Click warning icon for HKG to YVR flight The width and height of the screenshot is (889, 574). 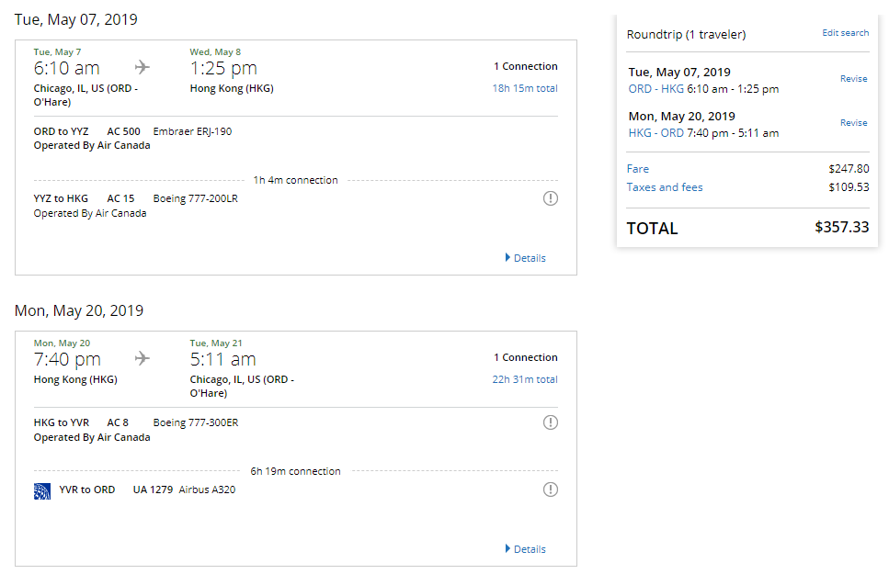(x=551, y=422)
